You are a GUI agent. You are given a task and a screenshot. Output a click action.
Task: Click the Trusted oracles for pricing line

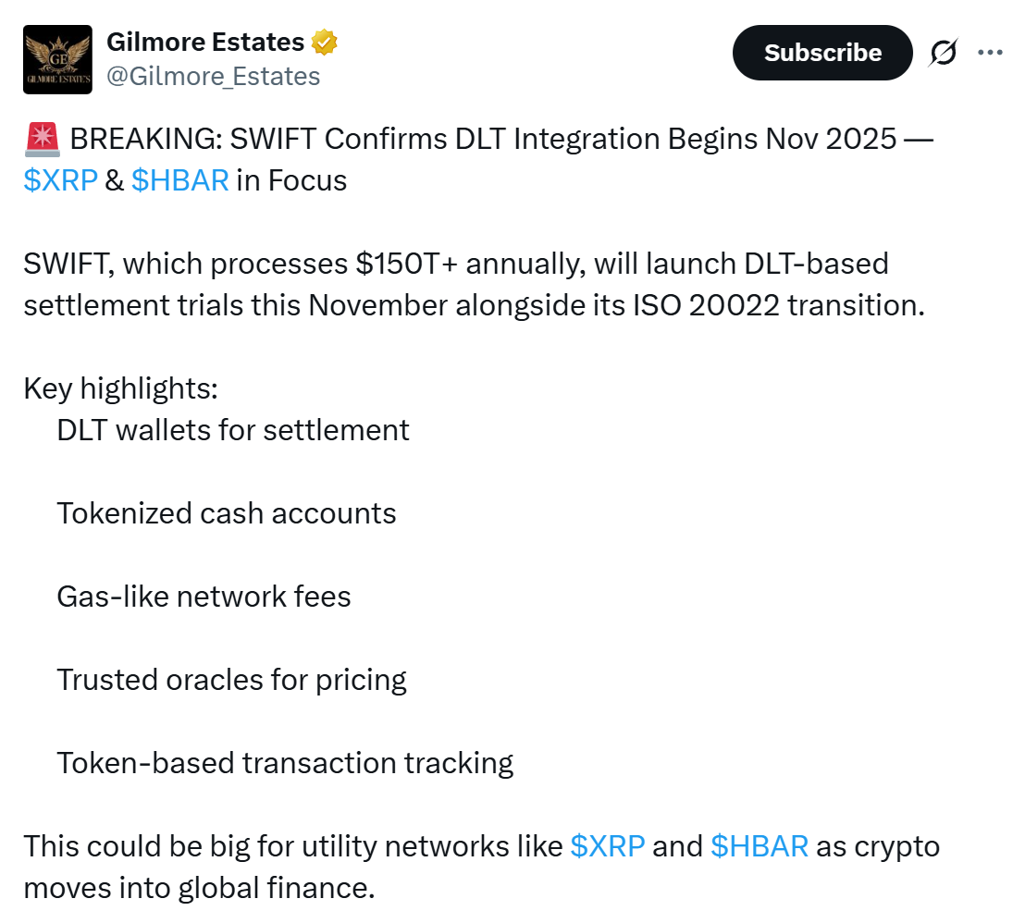[x=231, y=681]
